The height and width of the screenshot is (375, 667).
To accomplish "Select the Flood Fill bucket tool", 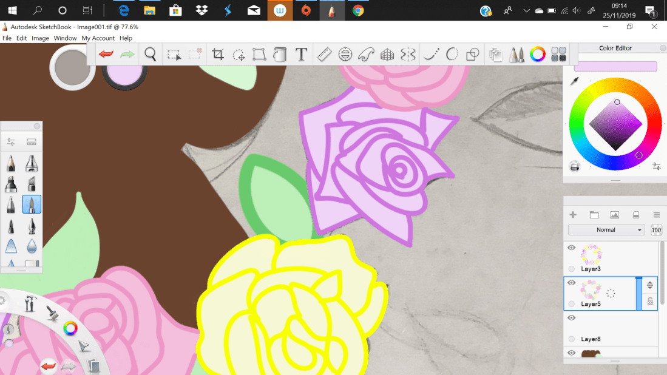I will tap(280, 55).
